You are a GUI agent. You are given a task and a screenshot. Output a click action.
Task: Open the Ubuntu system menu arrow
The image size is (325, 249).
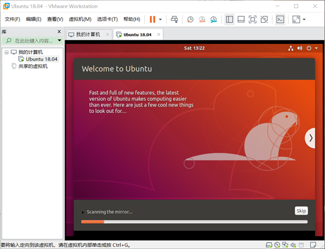coord(316,48)
